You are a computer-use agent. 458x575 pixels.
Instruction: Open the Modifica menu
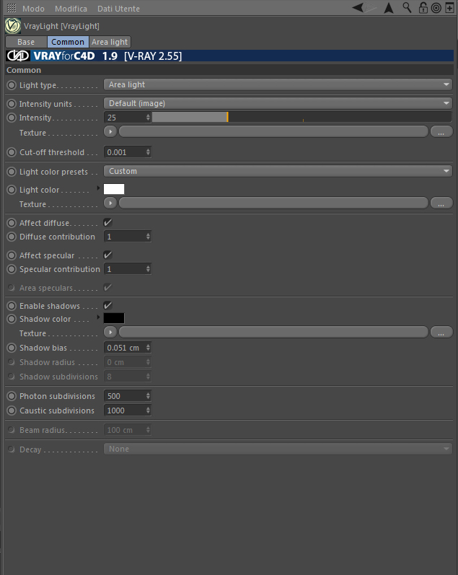71,9
